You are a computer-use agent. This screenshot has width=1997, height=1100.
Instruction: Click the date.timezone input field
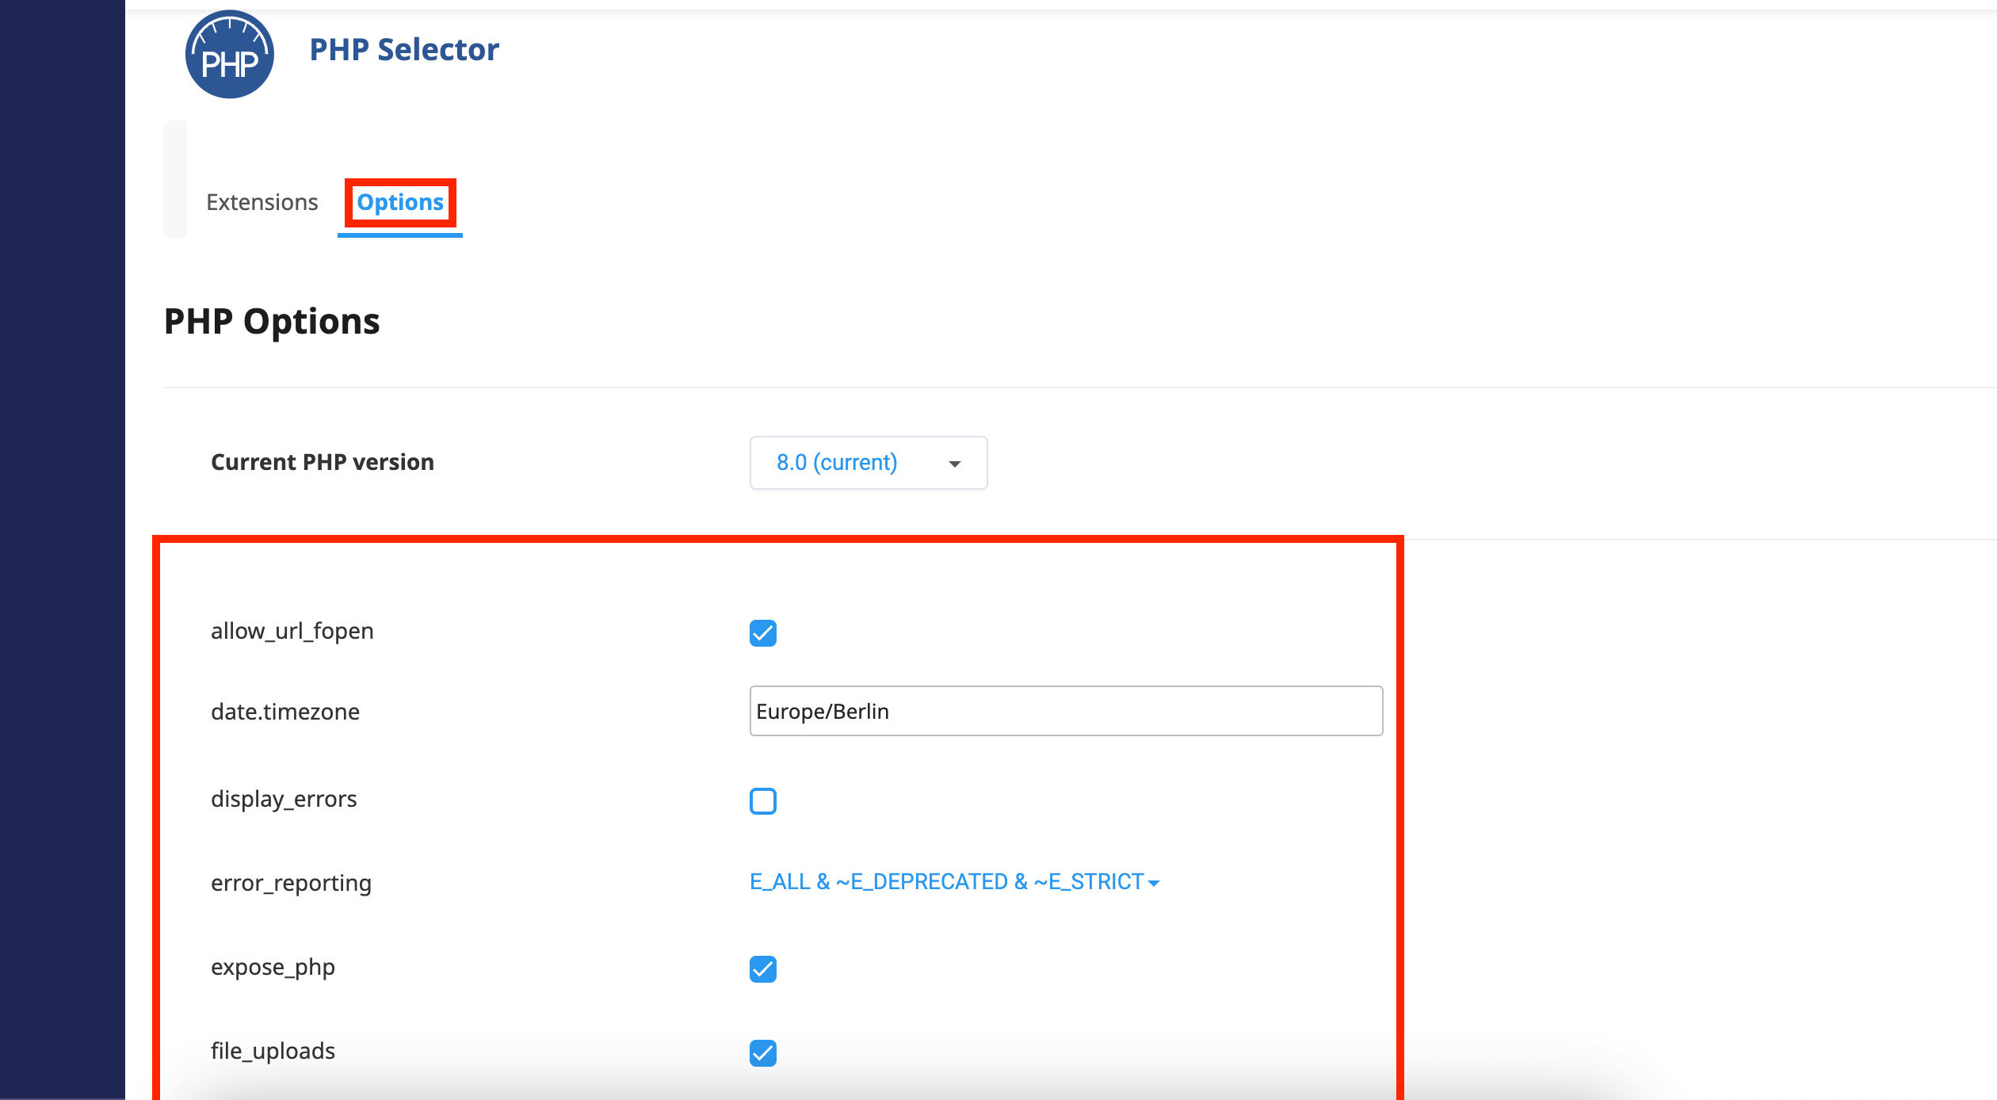tap(1066, 711)
